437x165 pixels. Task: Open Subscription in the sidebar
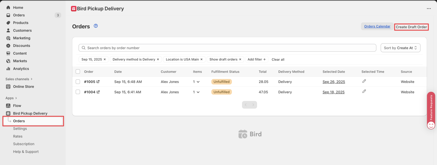(24, 144)
